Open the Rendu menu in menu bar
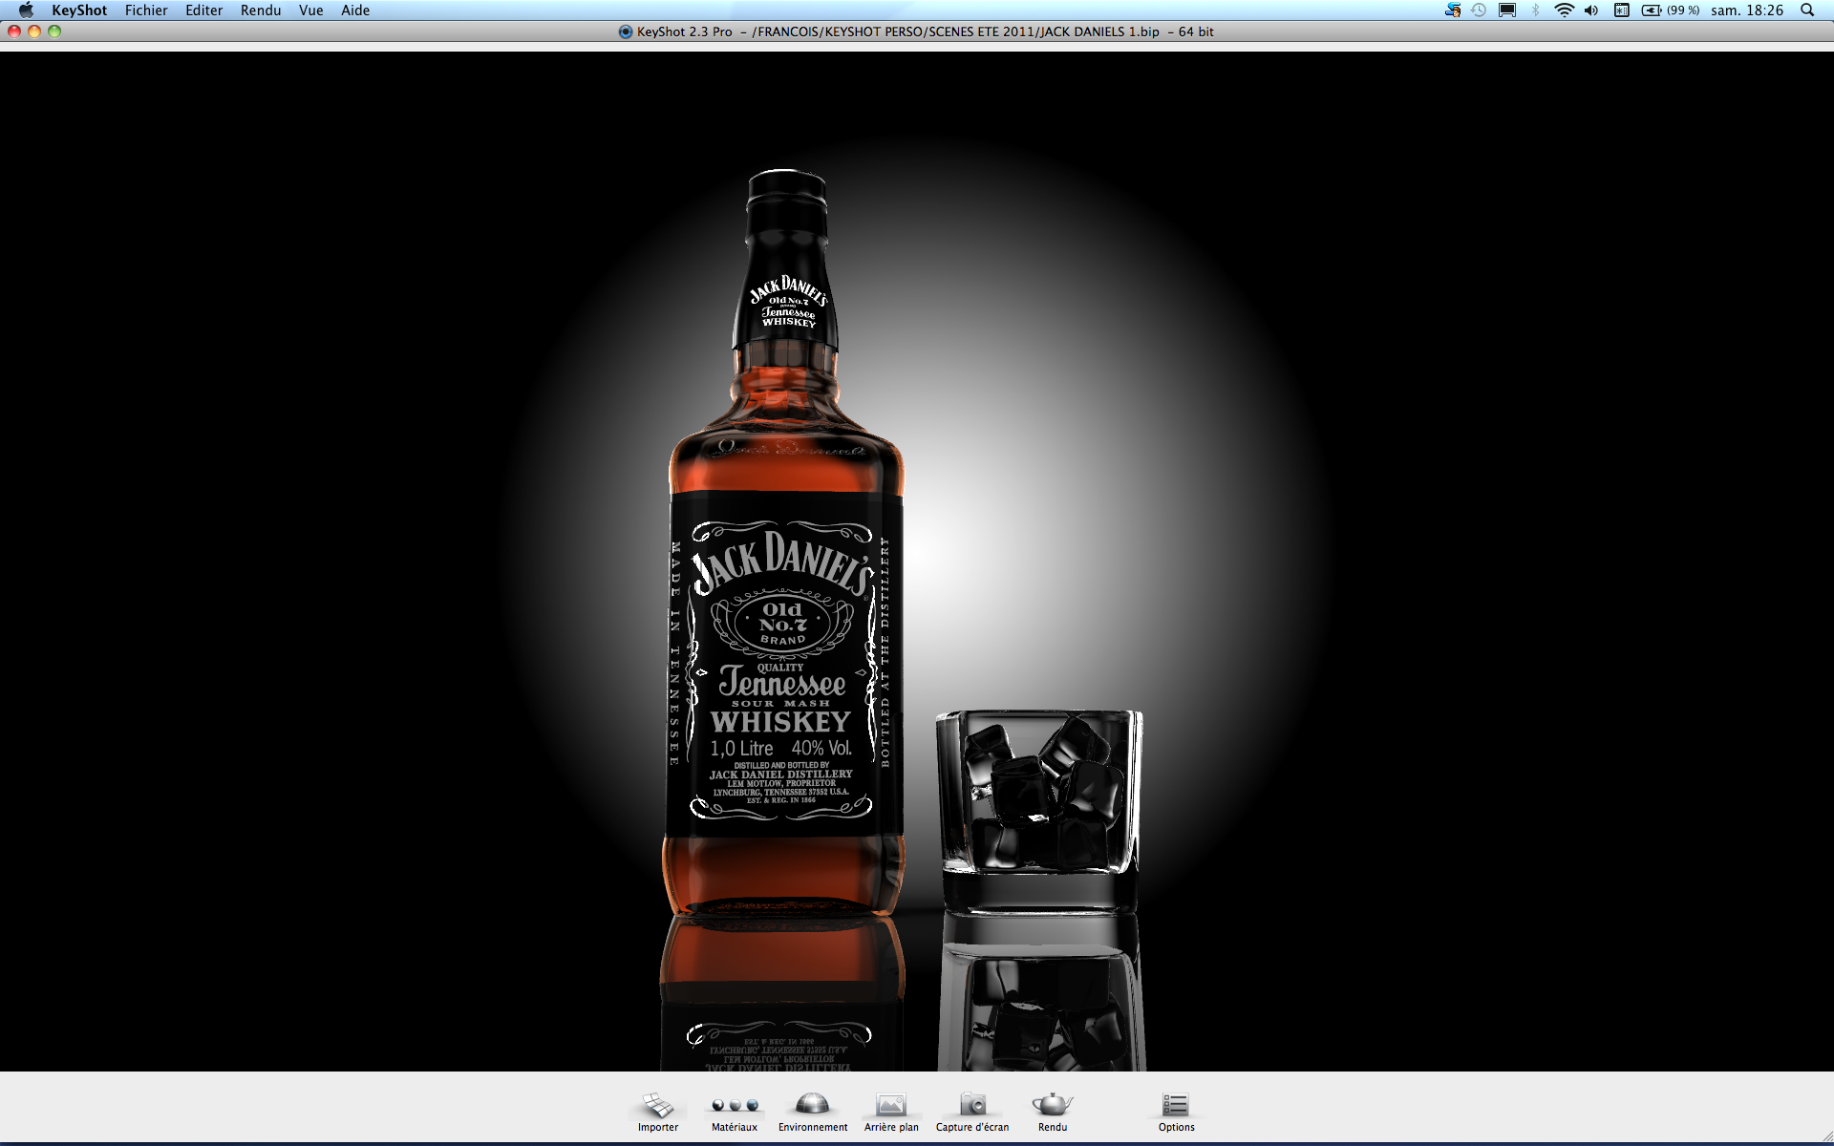Viewport: 1834px width, 1146px height. click(261, 11)
